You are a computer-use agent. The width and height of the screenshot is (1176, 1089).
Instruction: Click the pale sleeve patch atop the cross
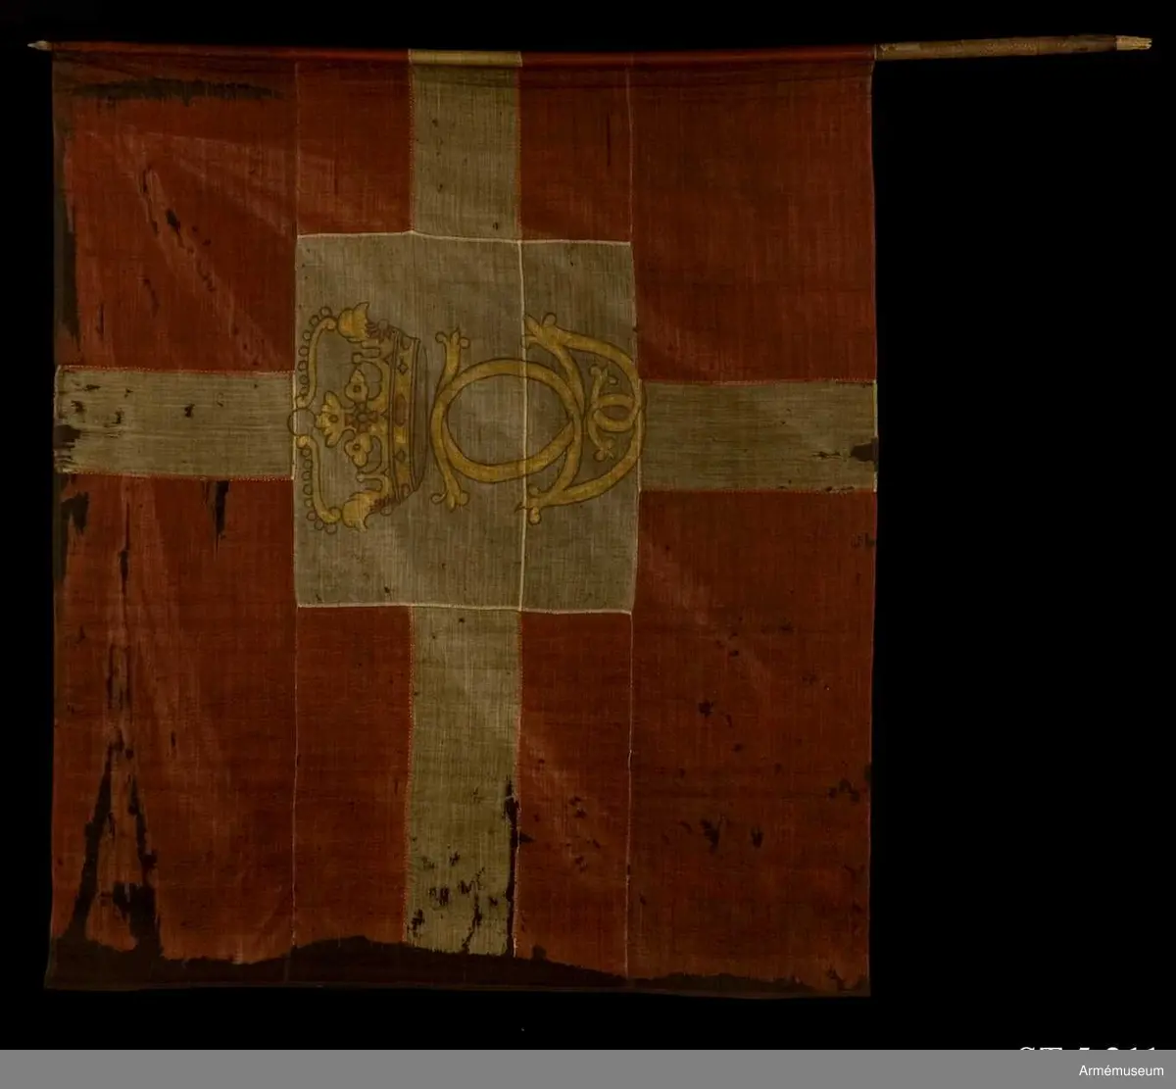[465, 58]
